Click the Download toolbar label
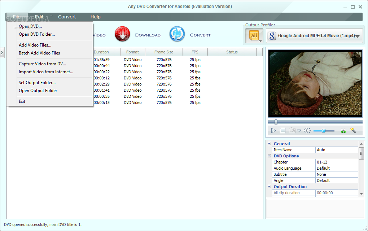368x231 pixels. pos(148,35)
